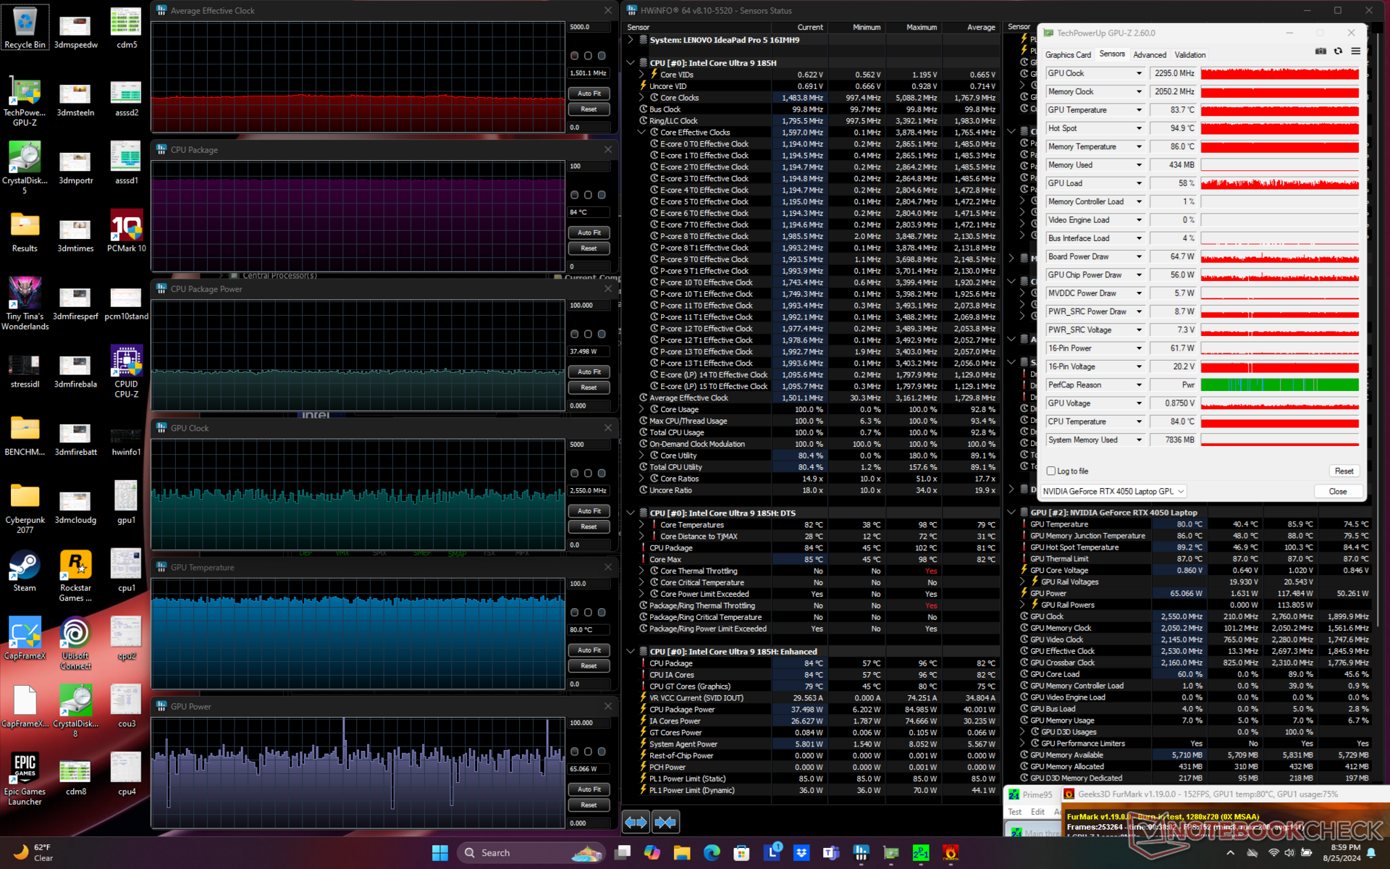Open File Explorer from the taskbar
This screenshot has width=1390, height=869.
pos(682,853)
